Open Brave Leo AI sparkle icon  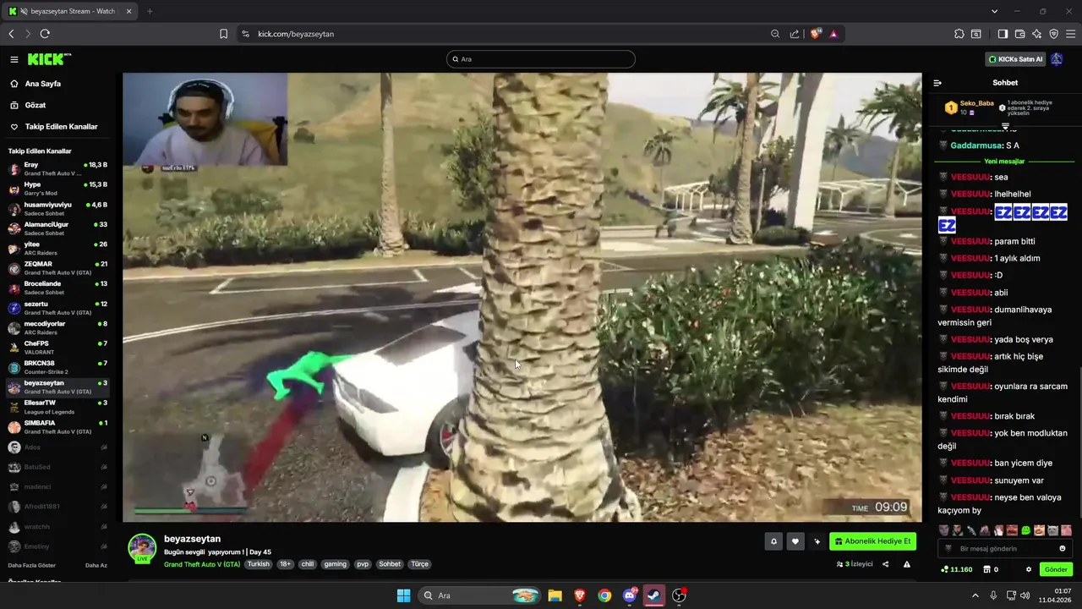click(1036, 34)
